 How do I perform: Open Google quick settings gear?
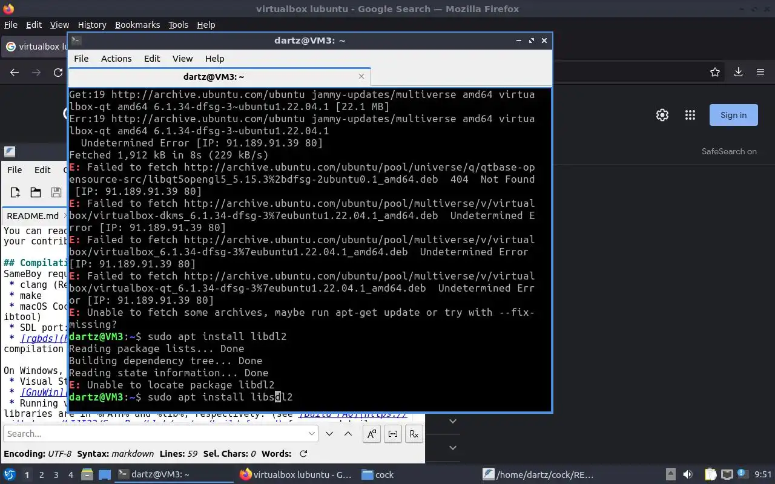[662, 115]
